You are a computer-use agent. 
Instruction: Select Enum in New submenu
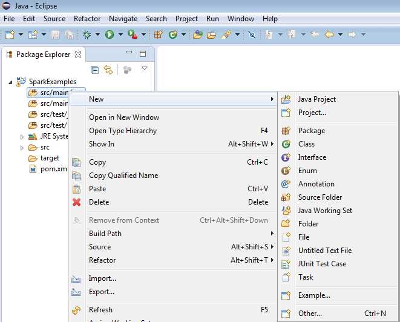[x=338, y=171]
